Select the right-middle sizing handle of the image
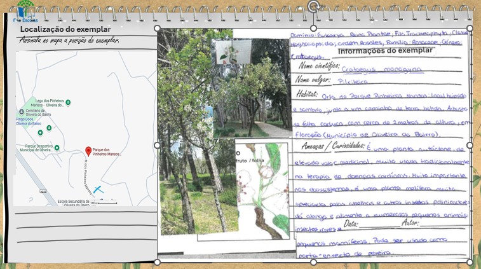Screen dimensions: 481x269 tap(470, 145)
